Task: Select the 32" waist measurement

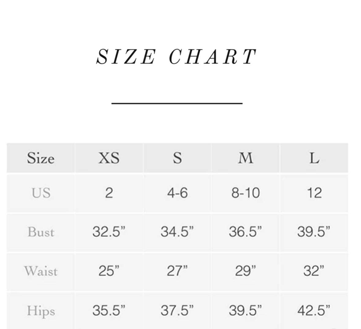Action: click(x=314, y=271)
